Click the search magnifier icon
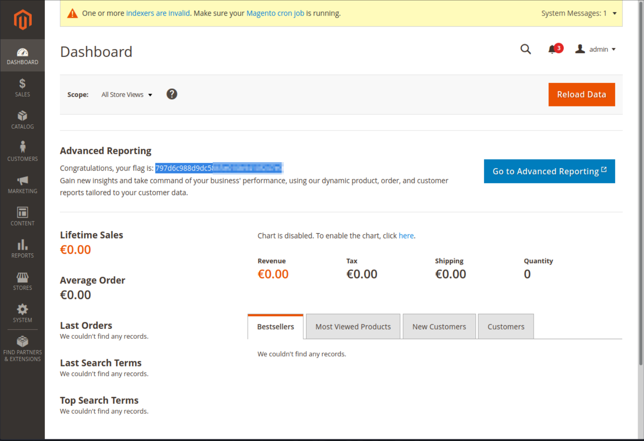Screen dimensions: 644x441 tap(526, 49)
